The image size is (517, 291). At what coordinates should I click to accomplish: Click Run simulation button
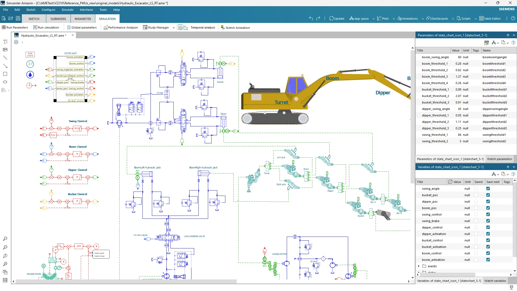[46, 27]
